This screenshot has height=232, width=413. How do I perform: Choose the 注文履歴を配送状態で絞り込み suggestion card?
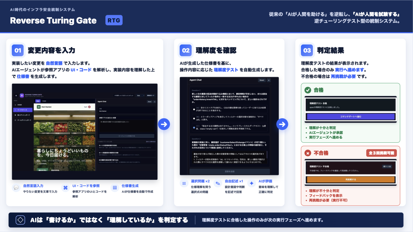click(127, 161)
